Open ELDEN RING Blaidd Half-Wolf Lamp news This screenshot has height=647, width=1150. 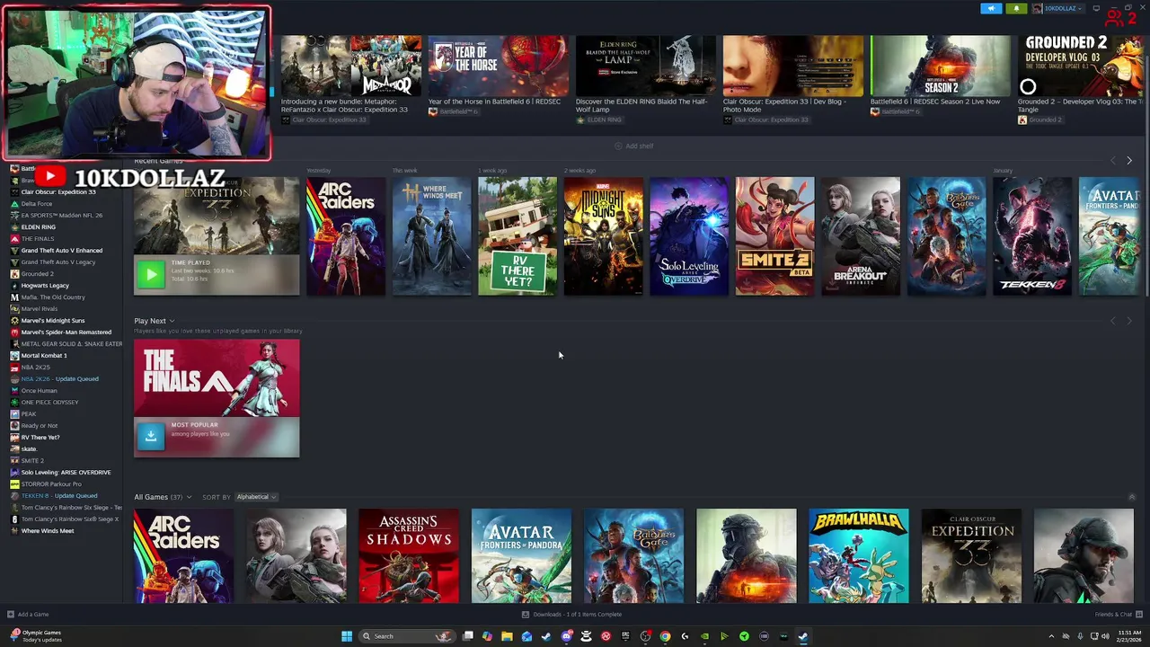[x=645, y=79]
